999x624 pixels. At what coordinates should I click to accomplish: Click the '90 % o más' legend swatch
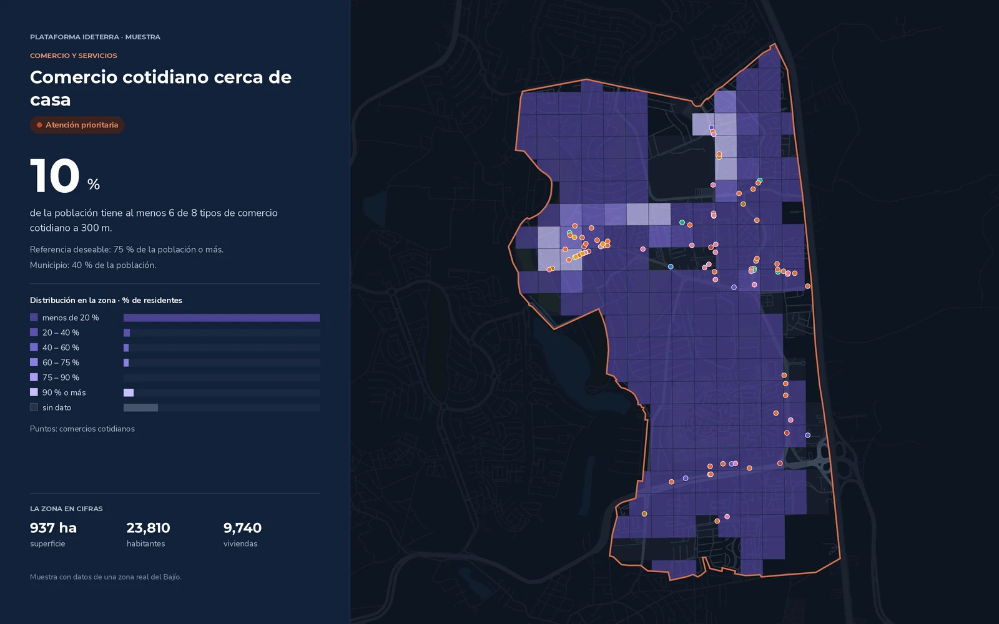coord(34,392)
